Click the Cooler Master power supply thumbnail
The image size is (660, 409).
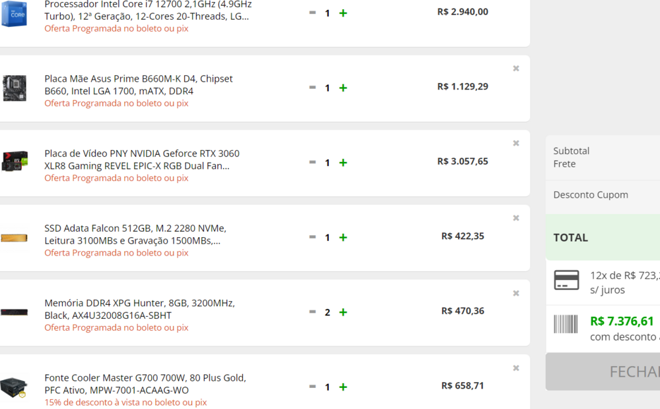tap(14, 387)
